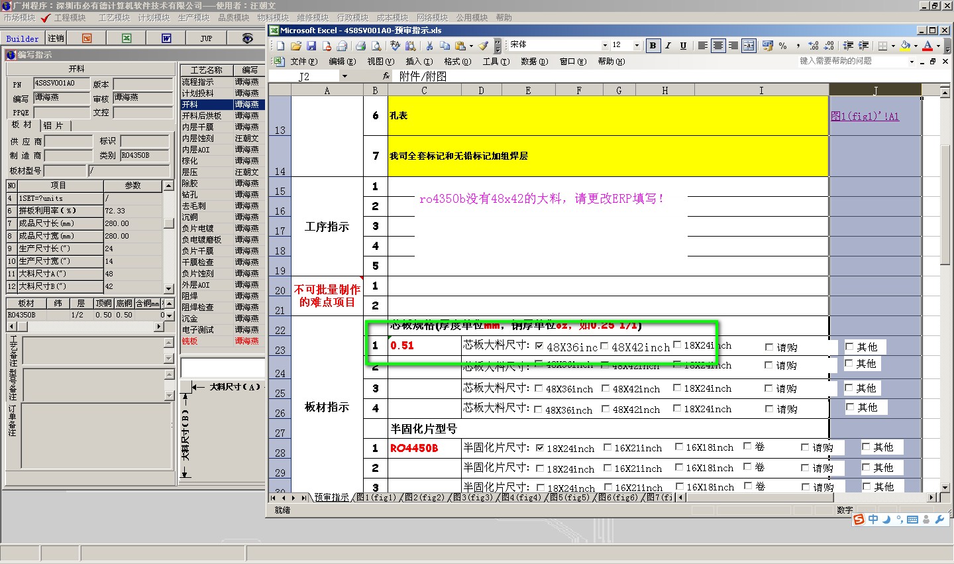Apply the red Font Color swatch
The width and height of the screenshot is (954, 564).
click(x=927, y=46)
